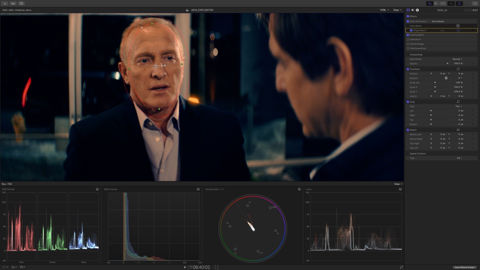Toggle the Distort checkbox
This screenshot has height=270, width=480.
408,130
